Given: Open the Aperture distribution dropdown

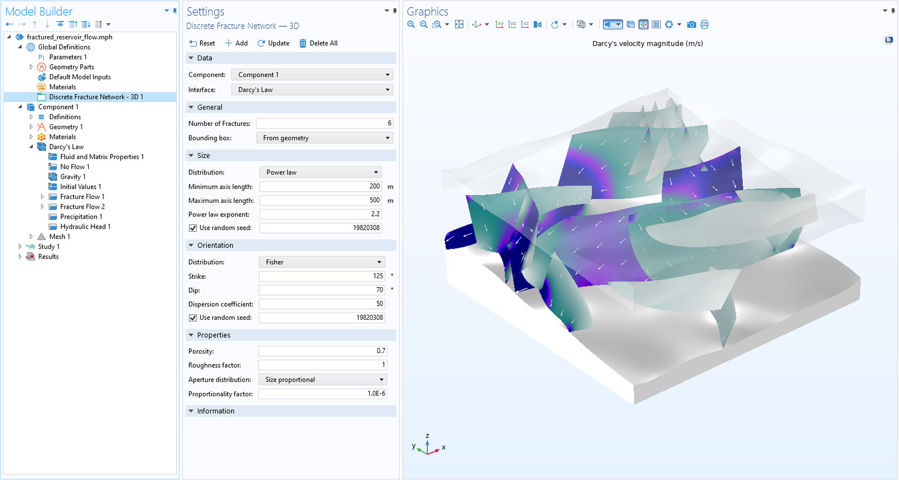Looking at the screenshot, I should point(323,380).
